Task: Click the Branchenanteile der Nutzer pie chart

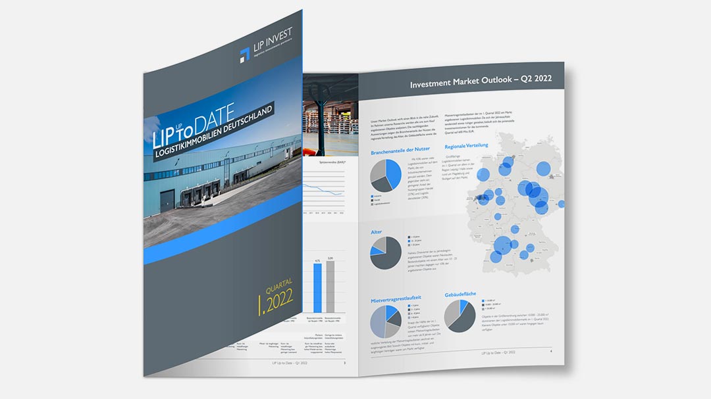Action: 386,175
